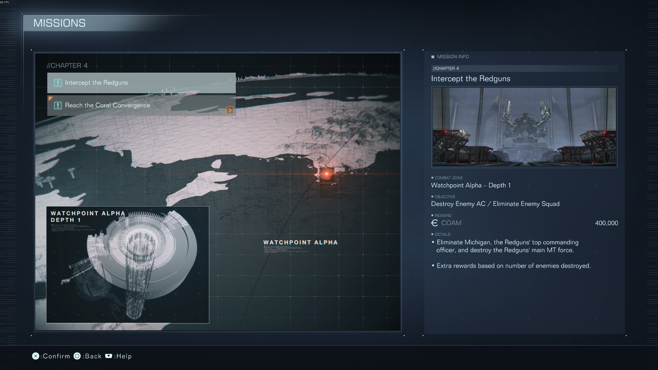Select the glowing red map location marker
The image size is (658, 370).
[x=326, y=174]
